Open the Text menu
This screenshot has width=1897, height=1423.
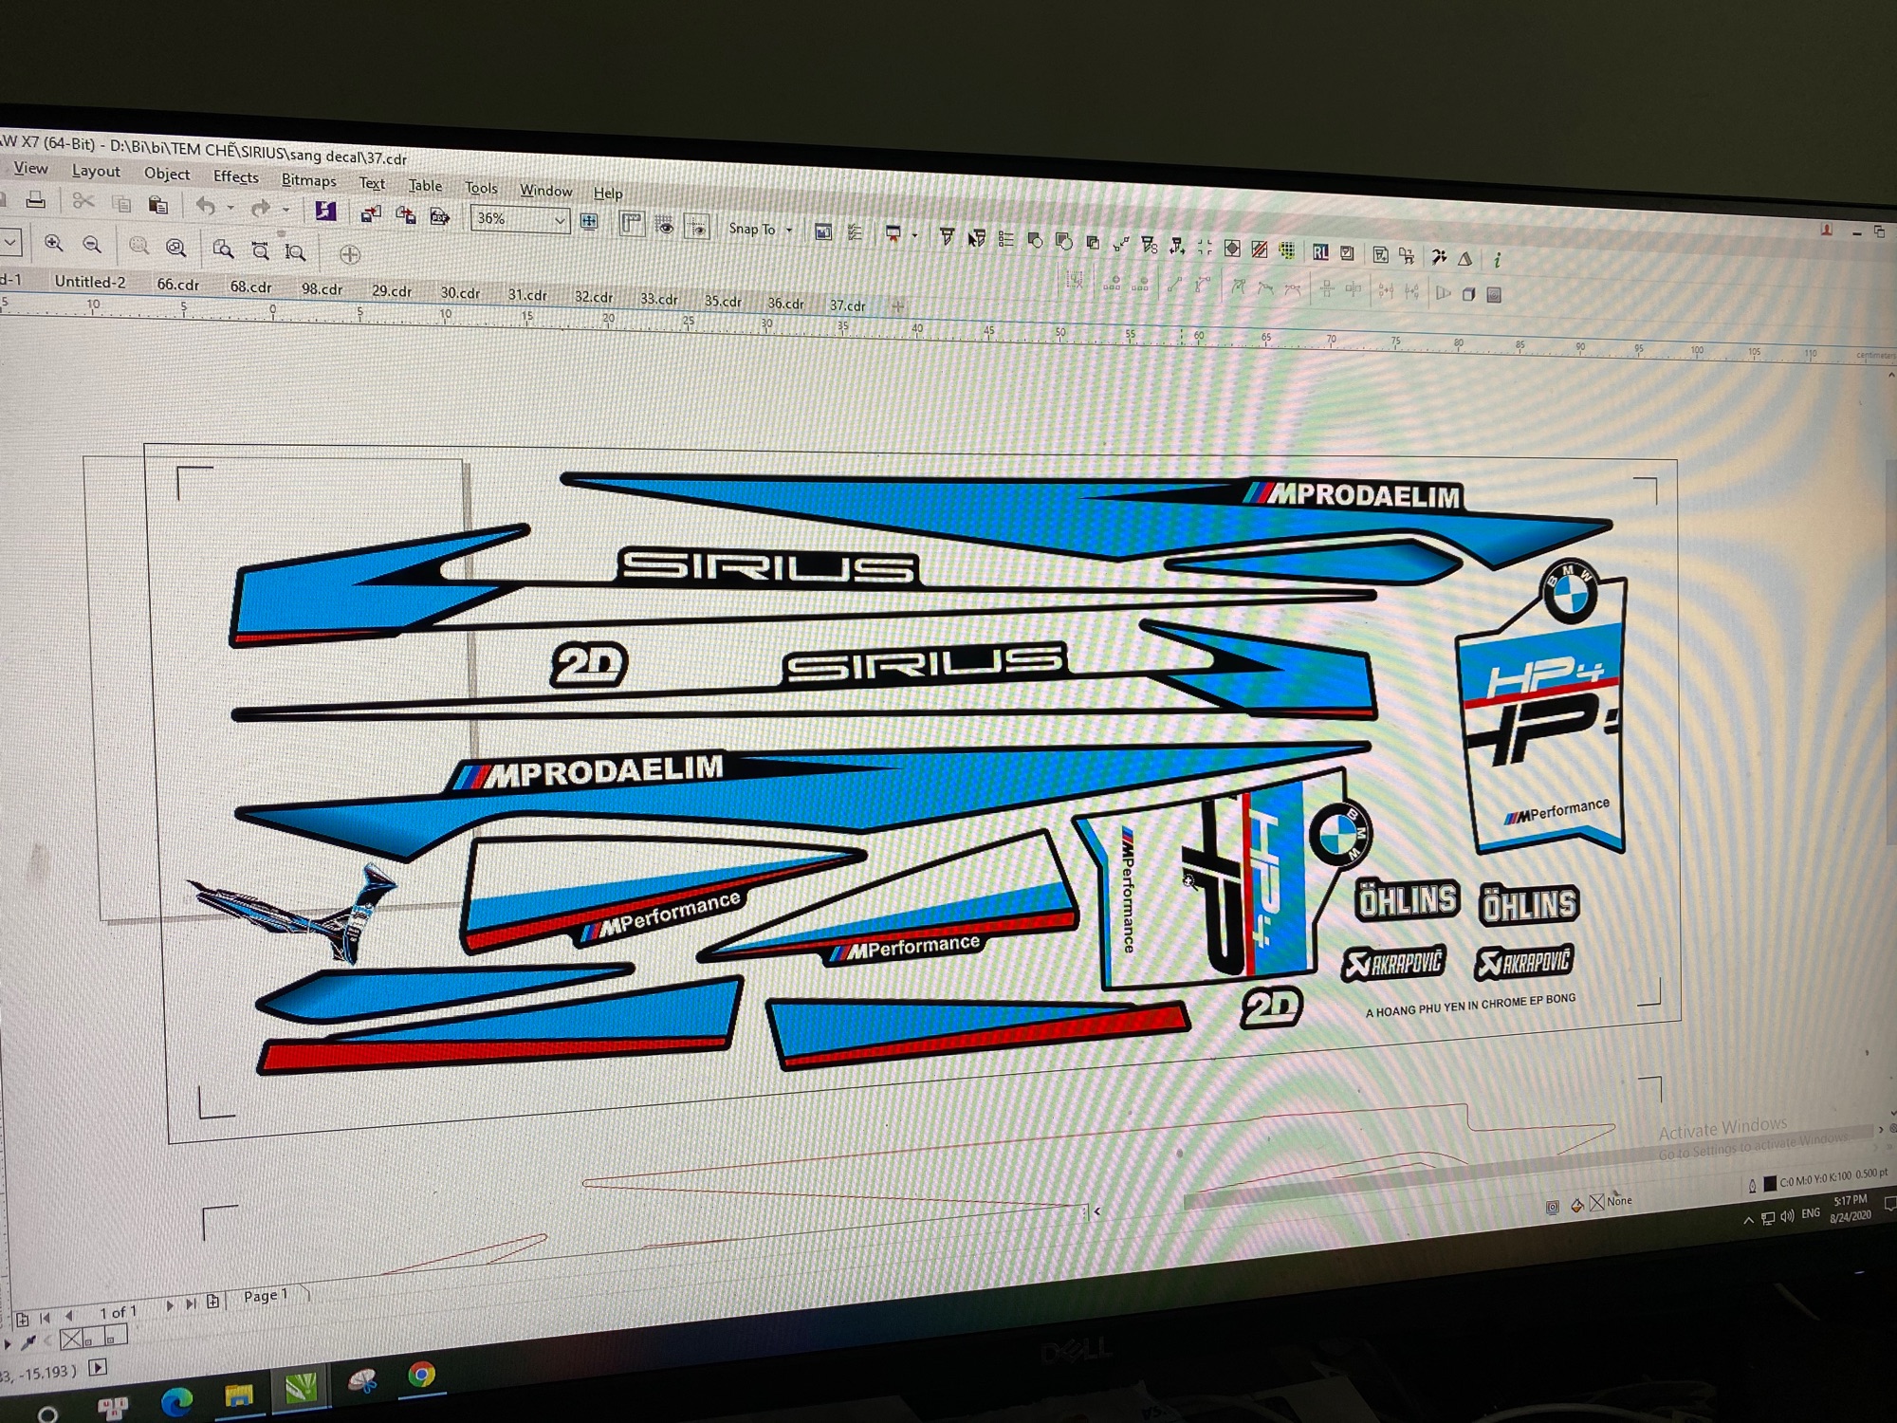tap(372, 183)
